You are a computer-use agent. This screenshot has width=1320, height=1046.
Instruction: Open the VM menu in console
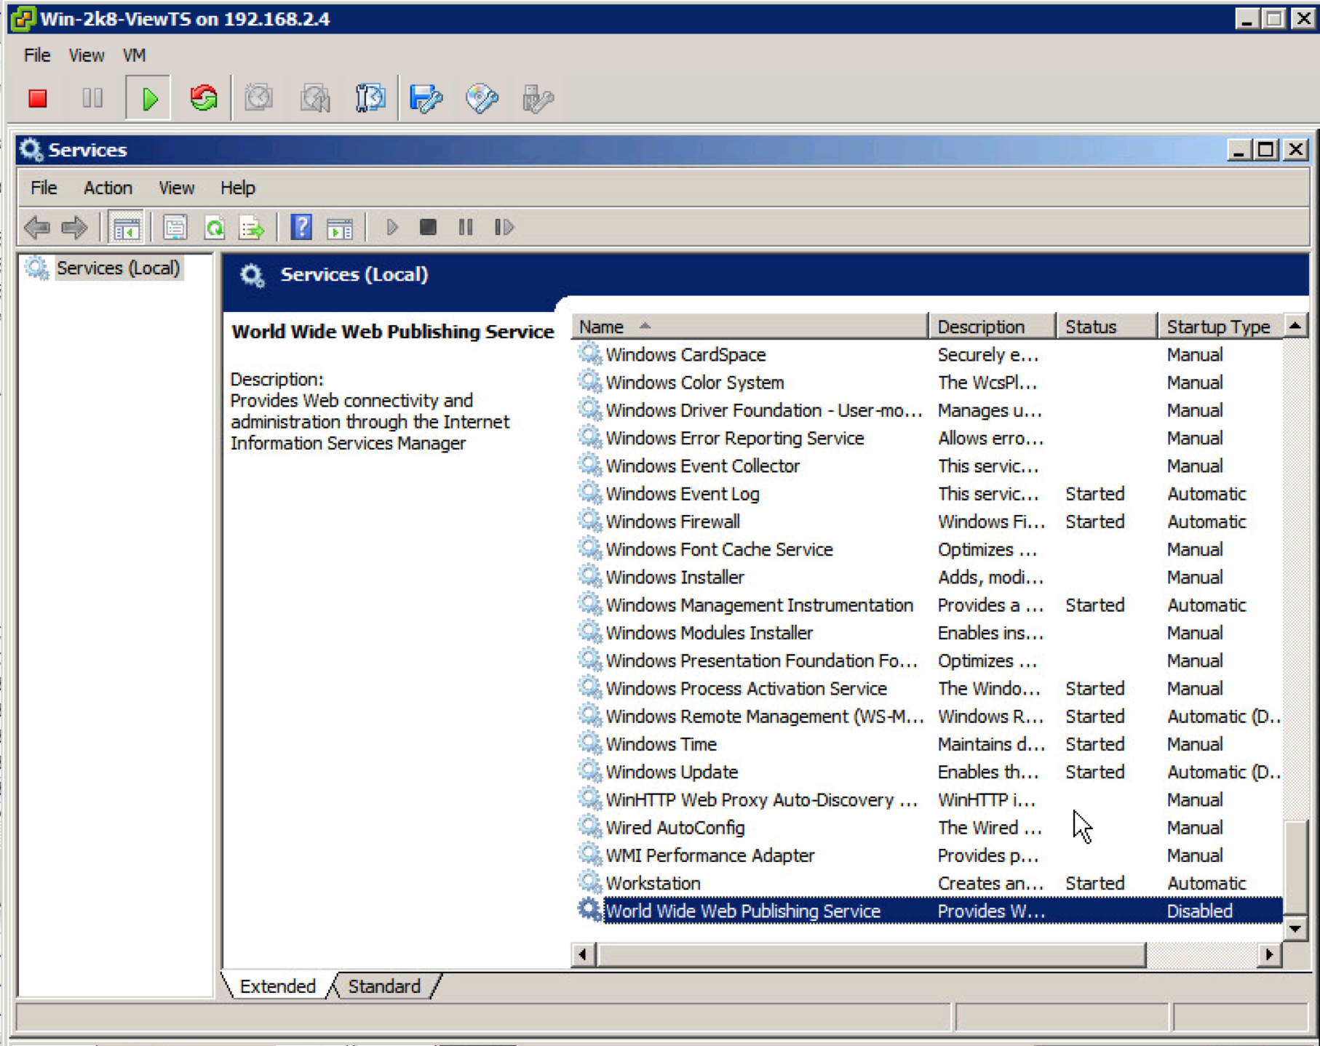134,55
